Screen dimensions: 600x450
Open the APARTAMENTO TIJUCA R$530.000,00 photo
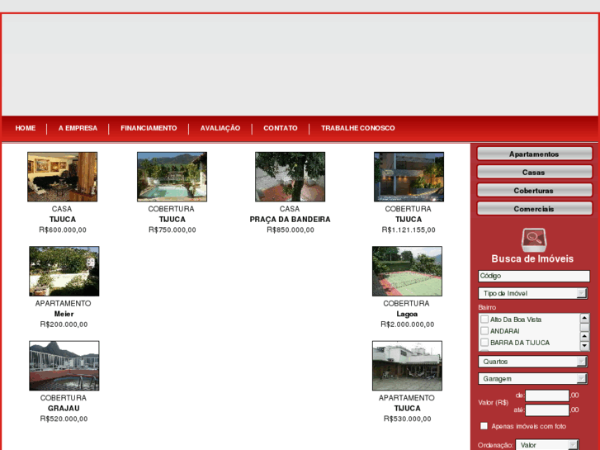(x=407, y=366)
